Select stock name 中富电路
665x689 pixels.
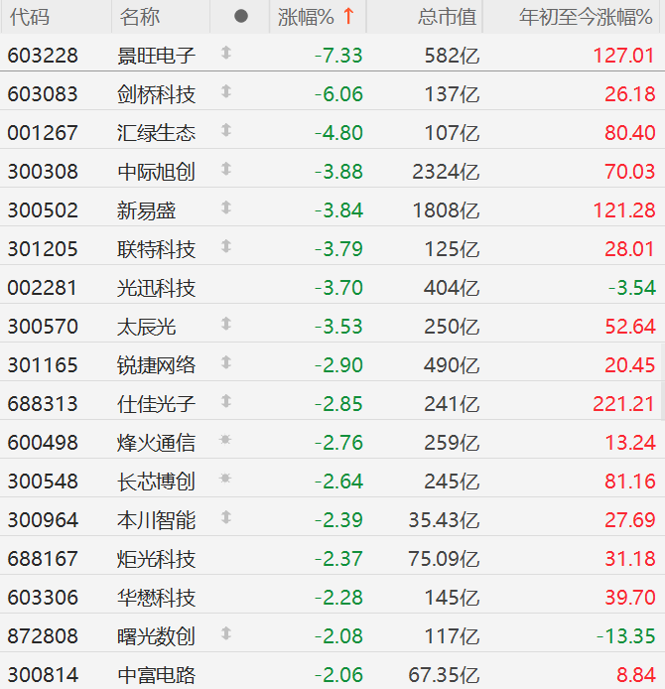point(156,675)
